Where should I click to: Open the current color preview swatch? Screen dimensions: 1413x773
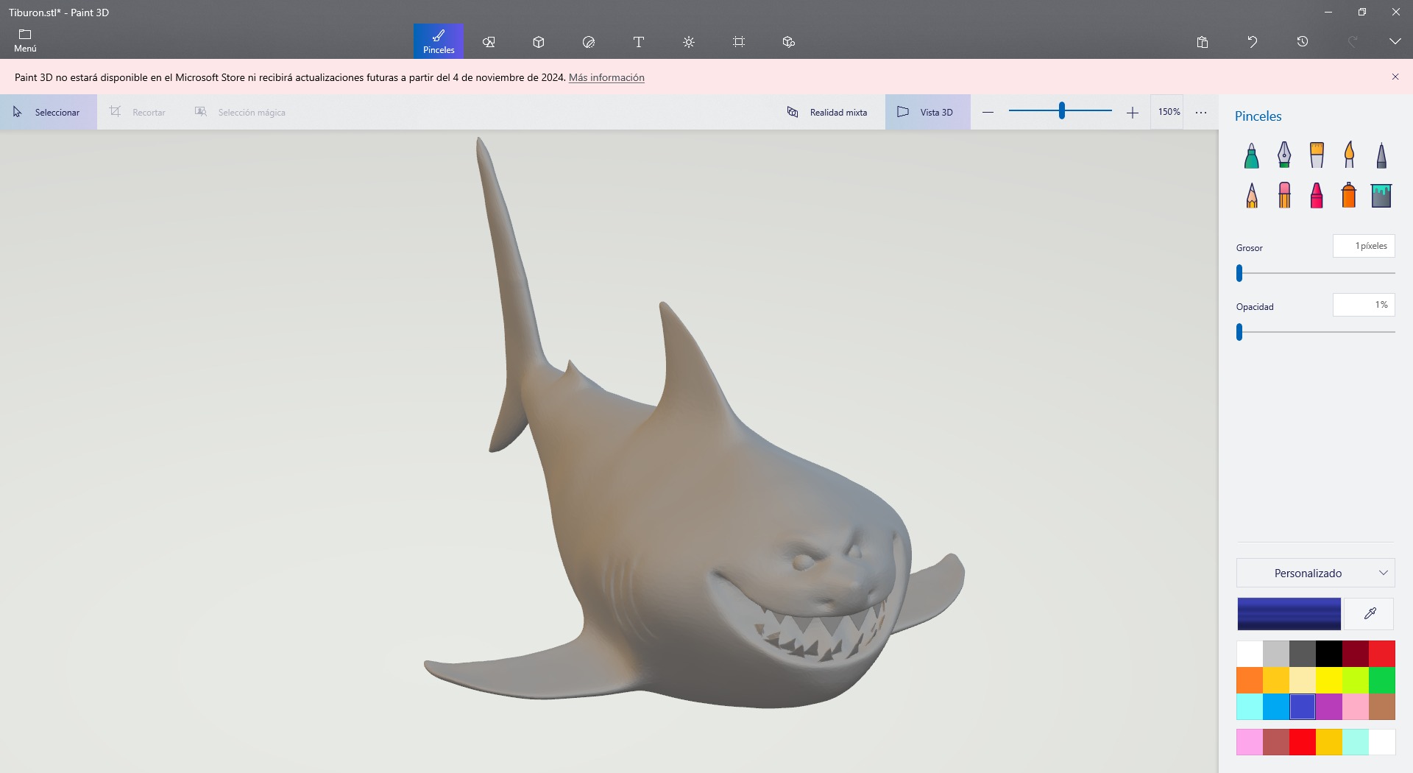1289,614
